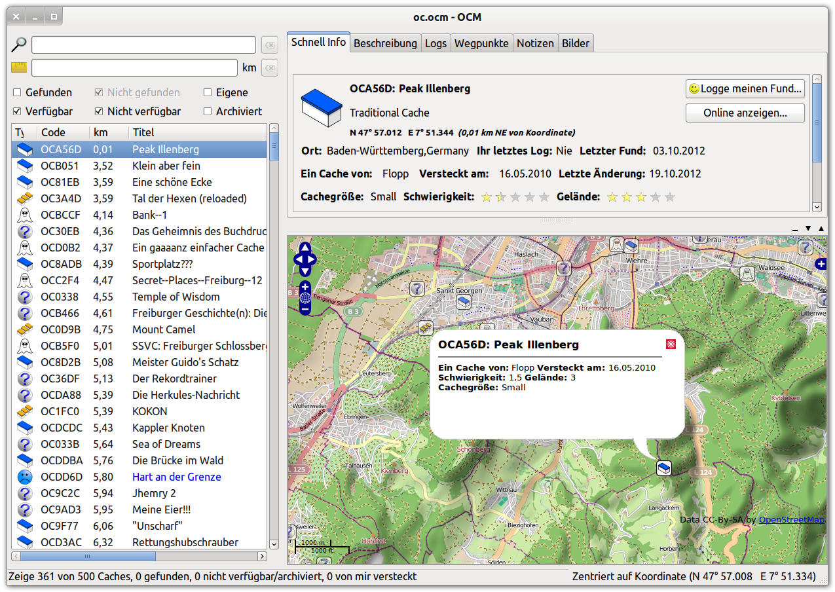
Task: Click the selected cache marker below the popup
Action: pyautogui.click(x=664, y=468)
